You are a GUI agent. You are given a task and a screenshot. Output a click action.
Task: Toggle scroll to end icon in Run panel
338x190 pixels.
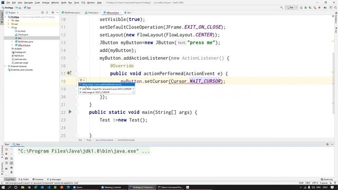12,163
